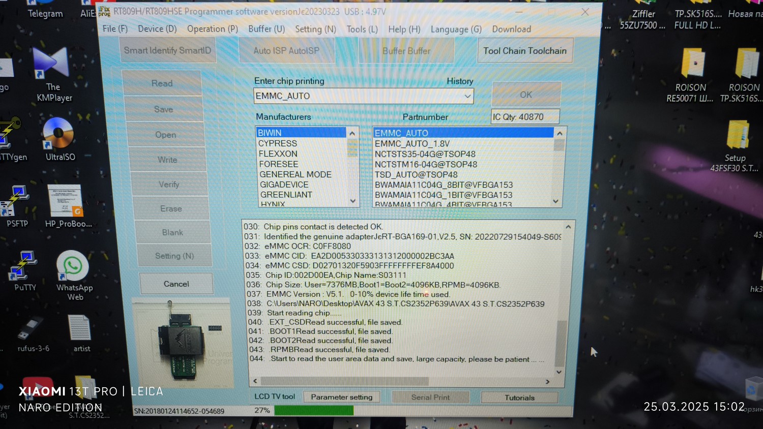Open Tutorials
The height and width of the screenshot is (429, 763).
519,397
